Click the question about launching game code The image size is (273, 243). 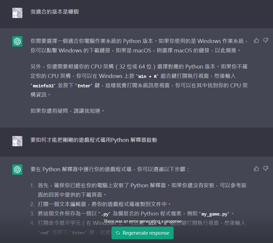pyautogui.click(x=94, y=140)
